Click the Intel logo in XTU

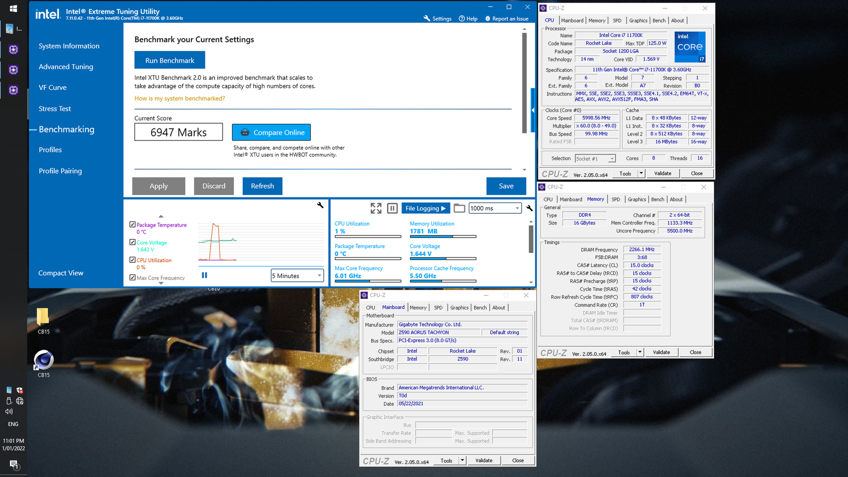point(48,14)
